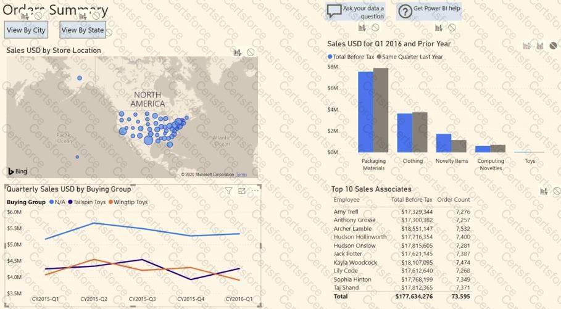This screenshot has width=561, height=309.
Task: Click the filter interaction icon on the Q1 2016 chart
Action: (527, 46)
